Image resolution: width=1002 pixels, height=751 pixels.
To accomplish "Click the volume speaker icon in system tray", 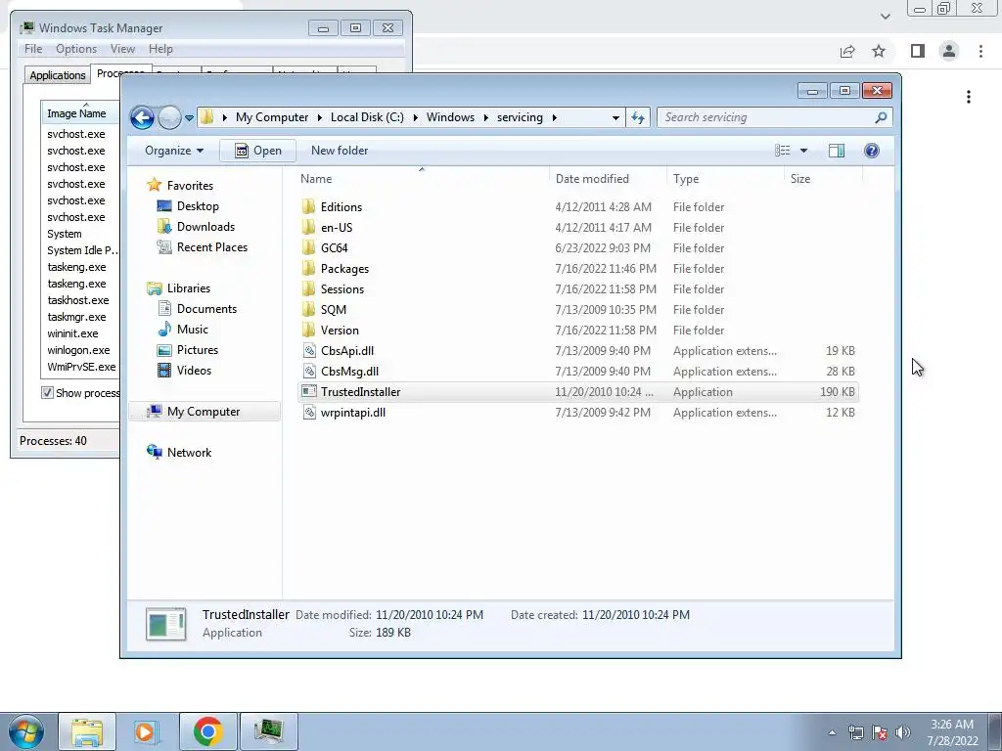I will pos(902,732).
